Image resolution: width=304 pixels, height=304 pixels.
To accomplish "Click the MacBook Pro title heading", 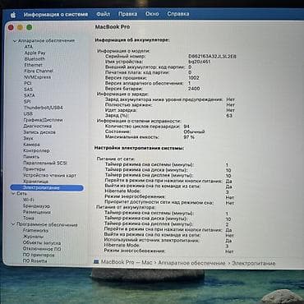I will tap(113, 27).
